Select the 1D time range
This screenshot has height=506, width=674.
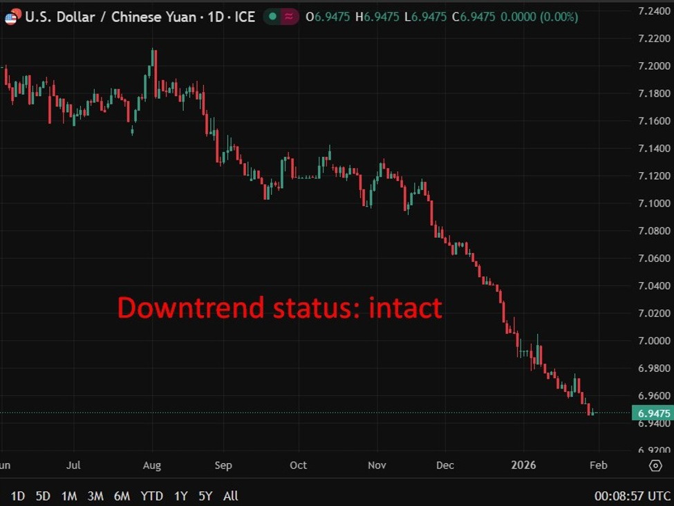click(18, 496)
